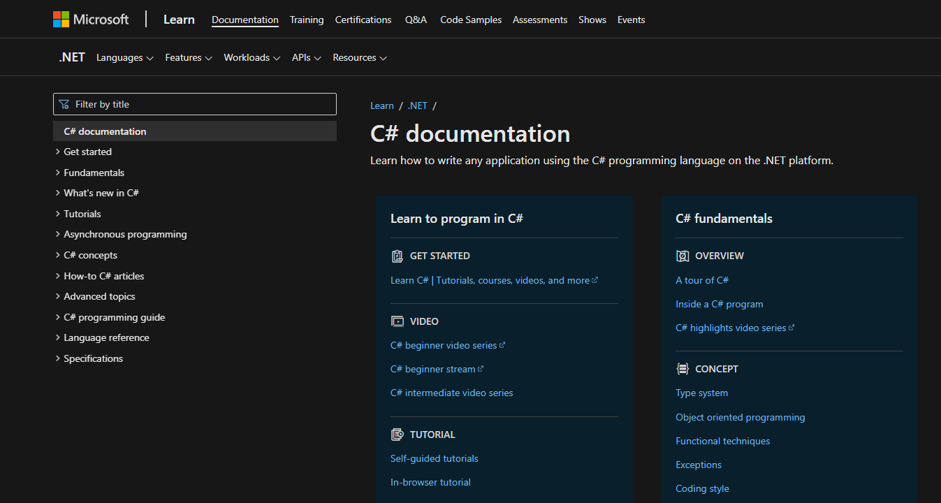
Task: Expand the Language reference tree node
Action: pyautogui.click(x=57, y=338)
